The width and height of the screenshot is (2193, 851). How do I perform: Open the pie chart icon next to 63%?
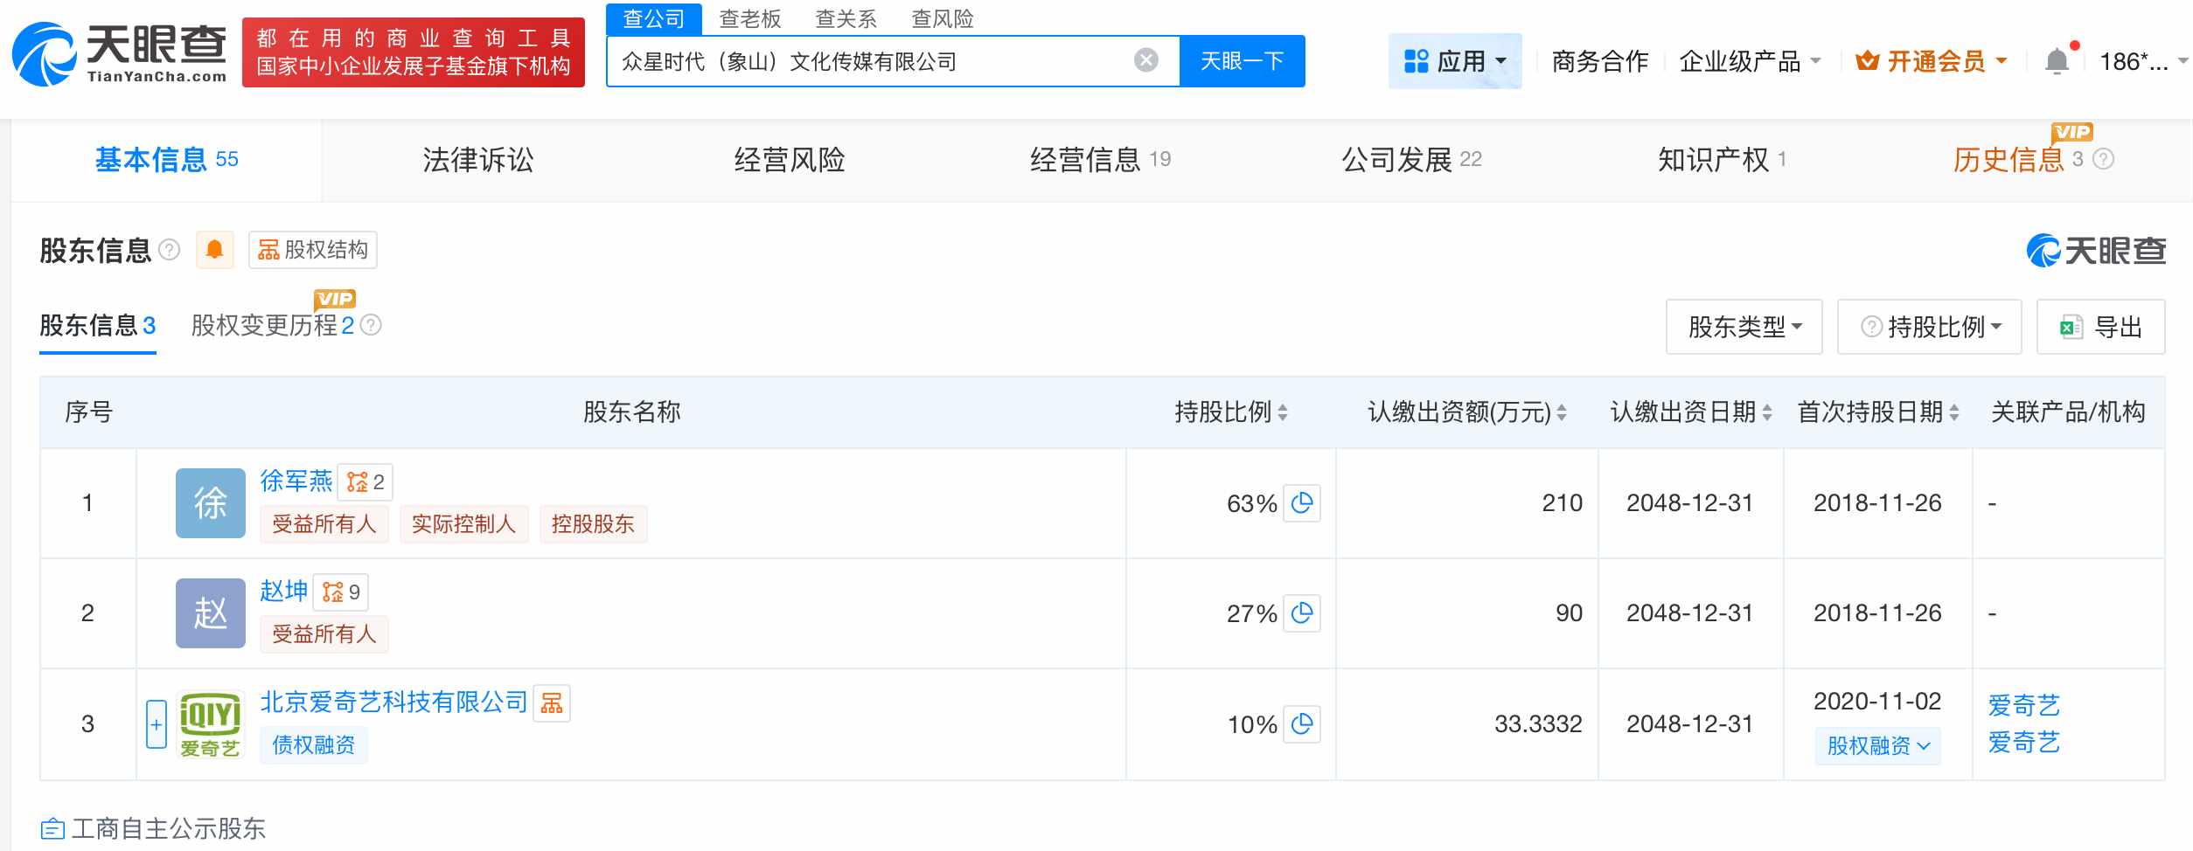point(1302,504)
